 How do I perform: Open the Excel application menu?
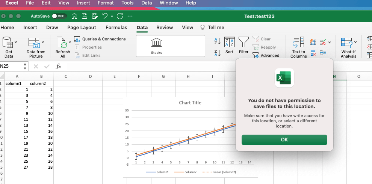(12, 3)
